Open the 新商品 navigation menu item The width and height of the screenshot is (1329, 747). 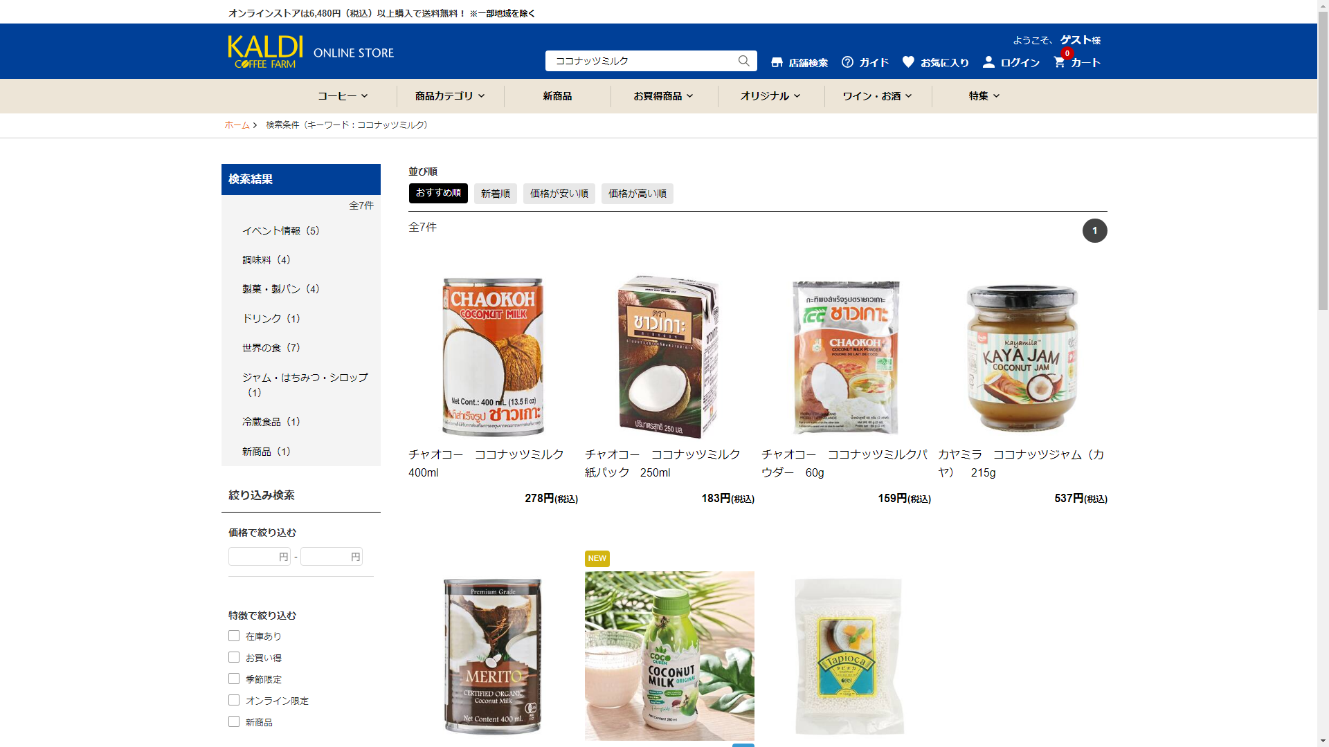(x=557, y=96)
